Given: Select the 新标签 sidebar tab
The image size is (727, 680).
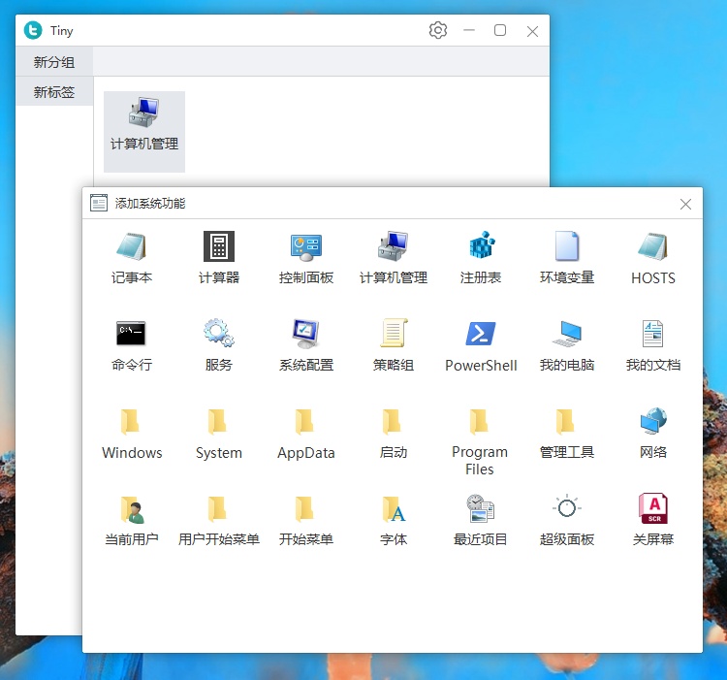Looking at the screenshot, I should pyautogui.click(x=54, y=92).
